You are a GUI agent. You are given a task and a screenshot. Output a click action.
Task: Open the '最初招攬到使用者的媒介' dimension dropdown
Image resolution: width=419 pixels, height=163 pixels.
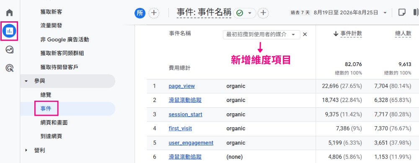point(261,34)
